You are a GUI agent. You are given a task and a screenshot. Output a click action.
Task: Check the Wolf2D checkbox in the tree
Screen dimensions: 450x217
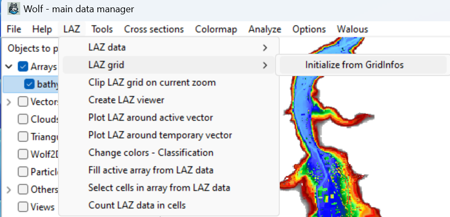pyautogui.click(x=23, y=154)
